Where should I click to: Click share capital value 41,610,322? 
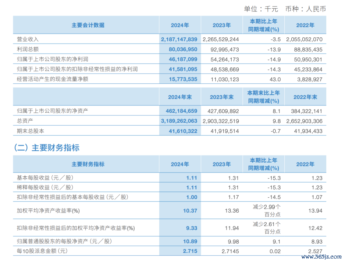(183, 131)
